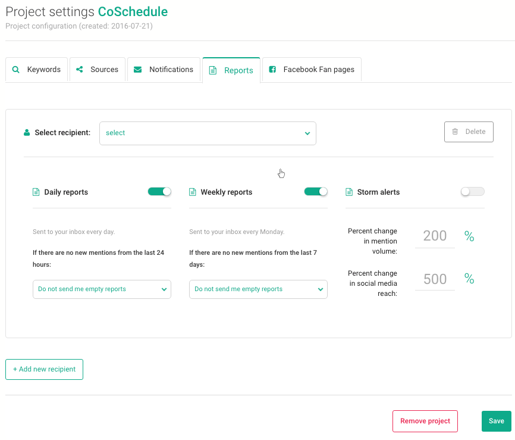Click the trash icon in Delete button
This screenshot has height=440, width=515.
coord(455,132)
